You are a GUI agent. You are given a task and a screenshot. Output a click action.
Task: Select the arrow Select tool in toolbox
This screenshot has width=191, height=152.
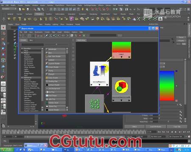coord(3,27)
